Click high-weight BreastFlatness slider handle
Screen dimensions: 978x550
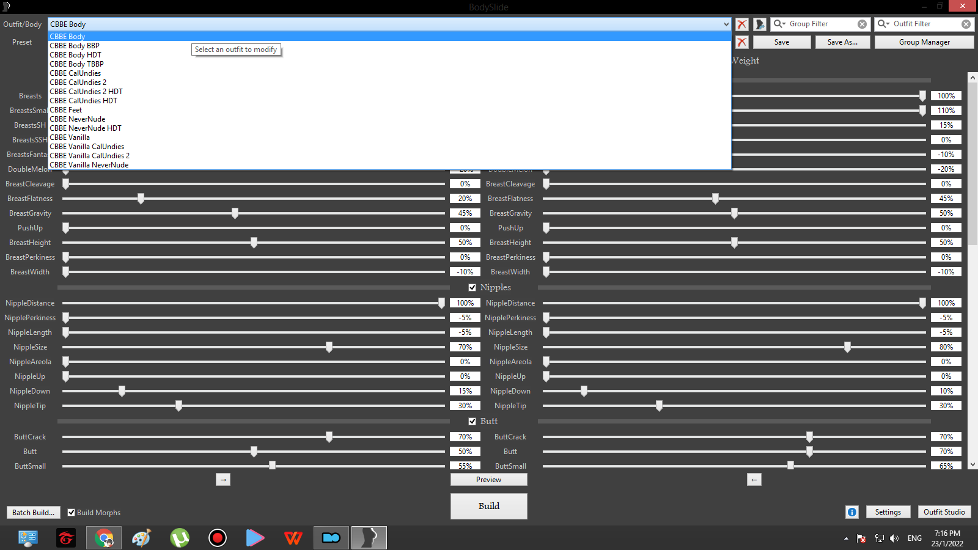(x=715, y=199)
